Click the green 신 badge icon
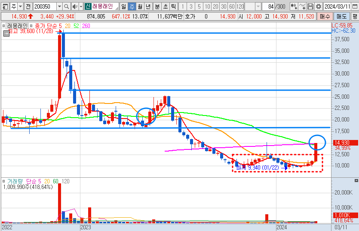 pos(88,6)
